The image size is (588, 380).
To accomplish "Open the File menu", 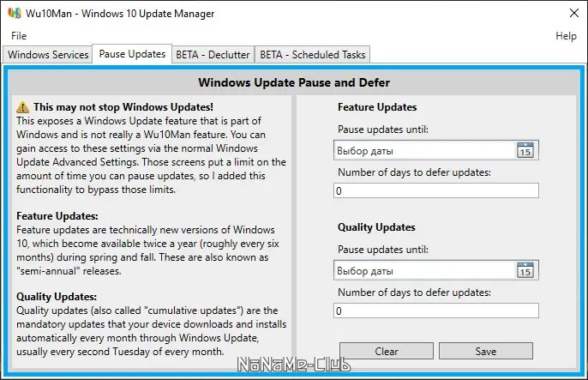I will tap(19, 36).
